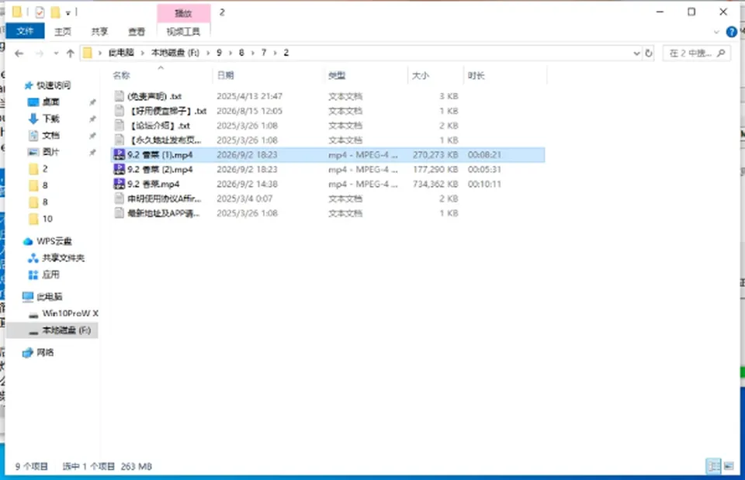Open Explorer help with the question mark icon
This screenshot has width=745, height=480.
pos(731,32)
